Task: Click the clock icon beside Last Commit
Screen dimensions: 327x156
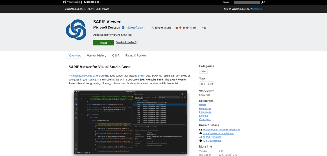Action: 201,133
